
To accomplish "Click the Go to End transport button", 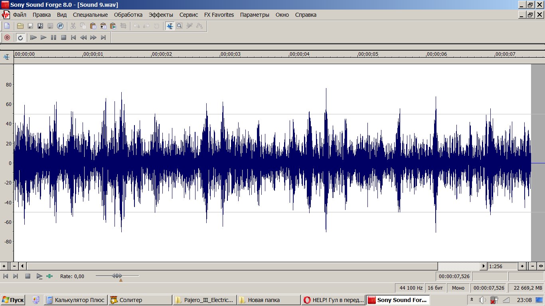I will pos(103,37).
